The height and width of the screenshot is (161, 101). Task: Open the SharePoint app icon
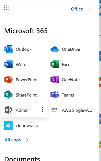pos(8,95)
